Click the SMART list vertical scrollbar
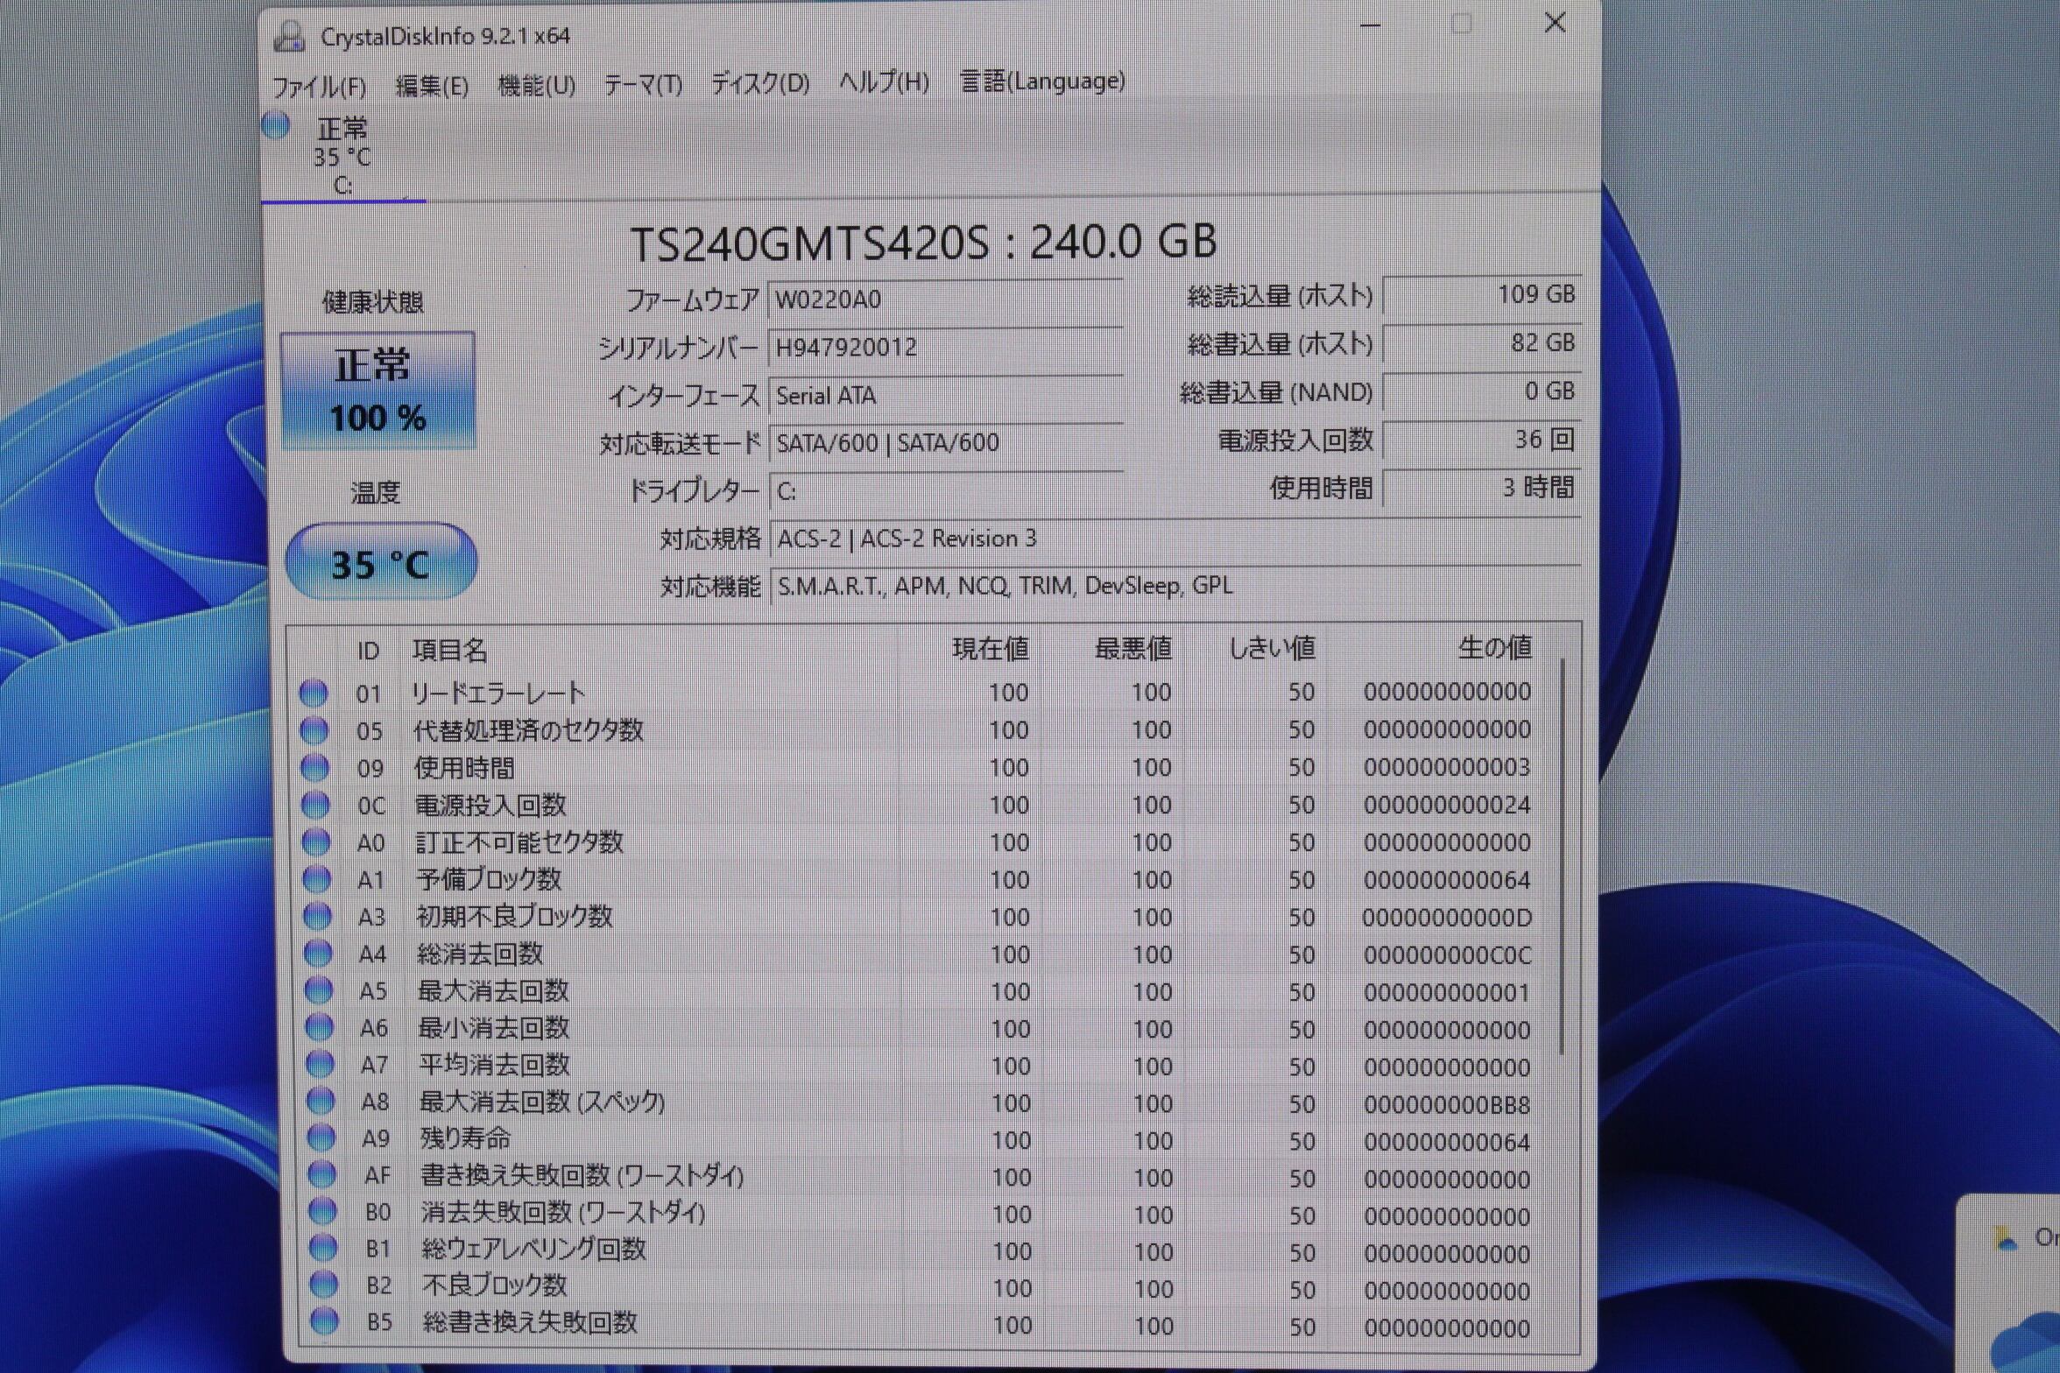The width and height of the screenshot is (2060, 1373). click(1562, 856)
